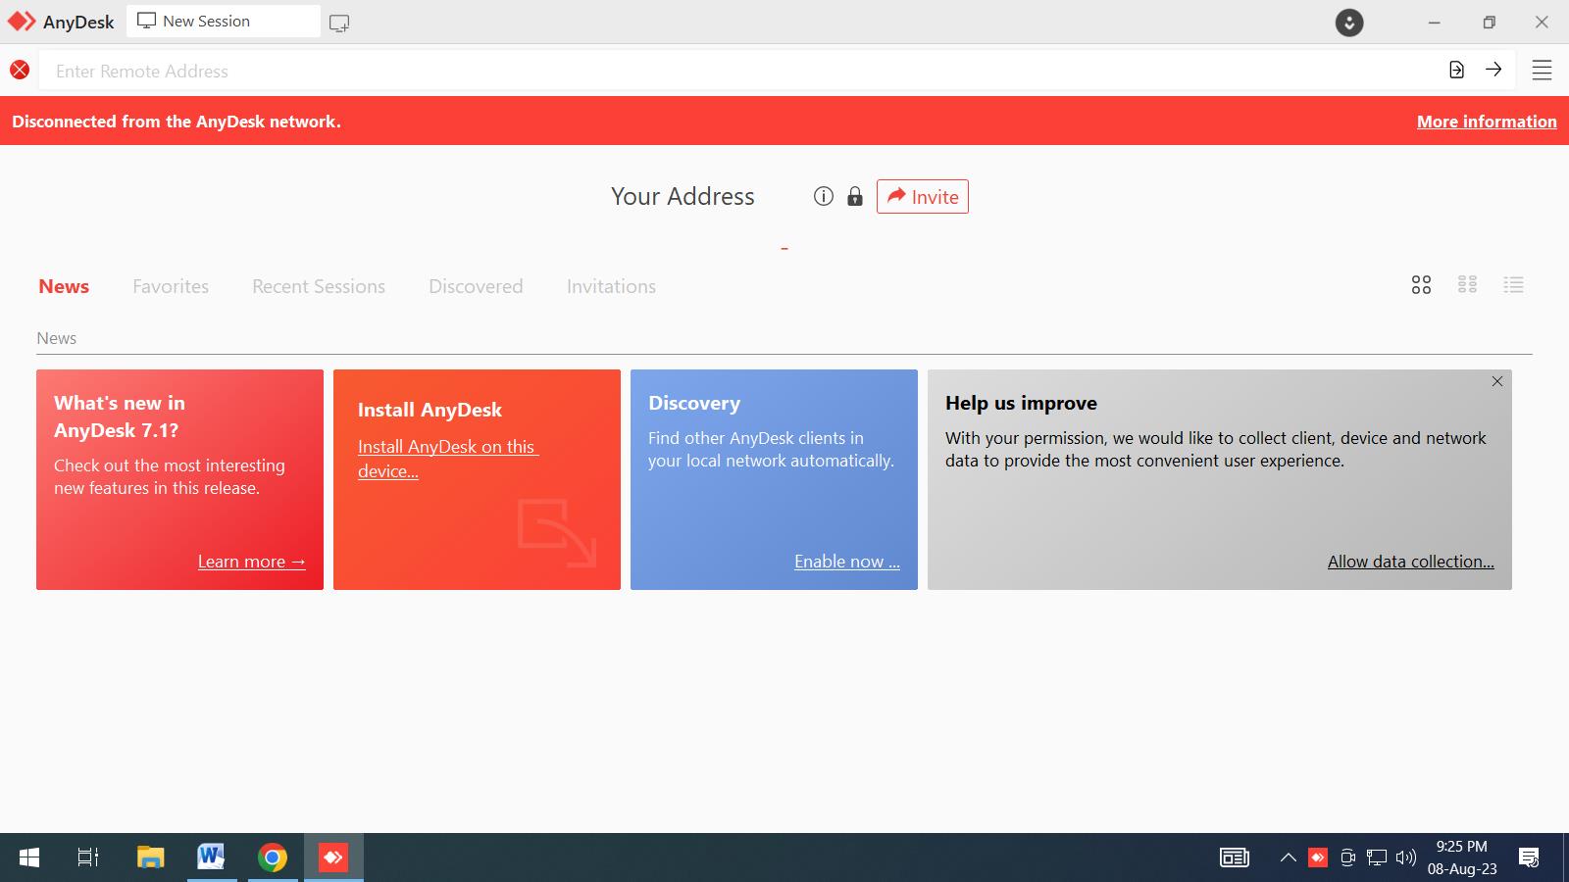Image resolution: width=1569 pixels, height=882 pixels.
Task: Click the lock icon beside Your Address
Action: tap(855, 197)
